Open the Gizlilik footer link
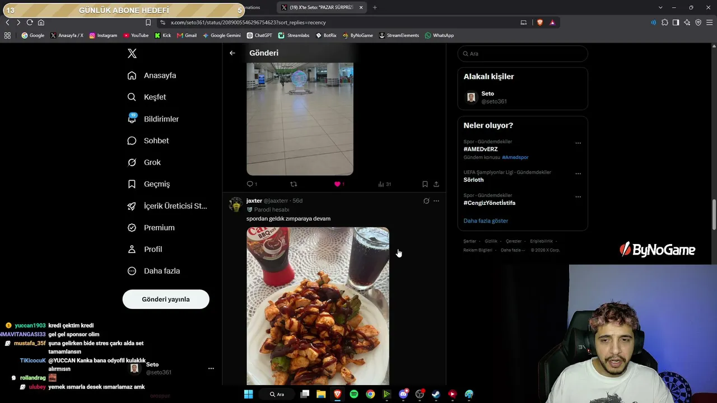Viewport: 717px width, 403px height. pyautogui.click(x=491, y=241)
